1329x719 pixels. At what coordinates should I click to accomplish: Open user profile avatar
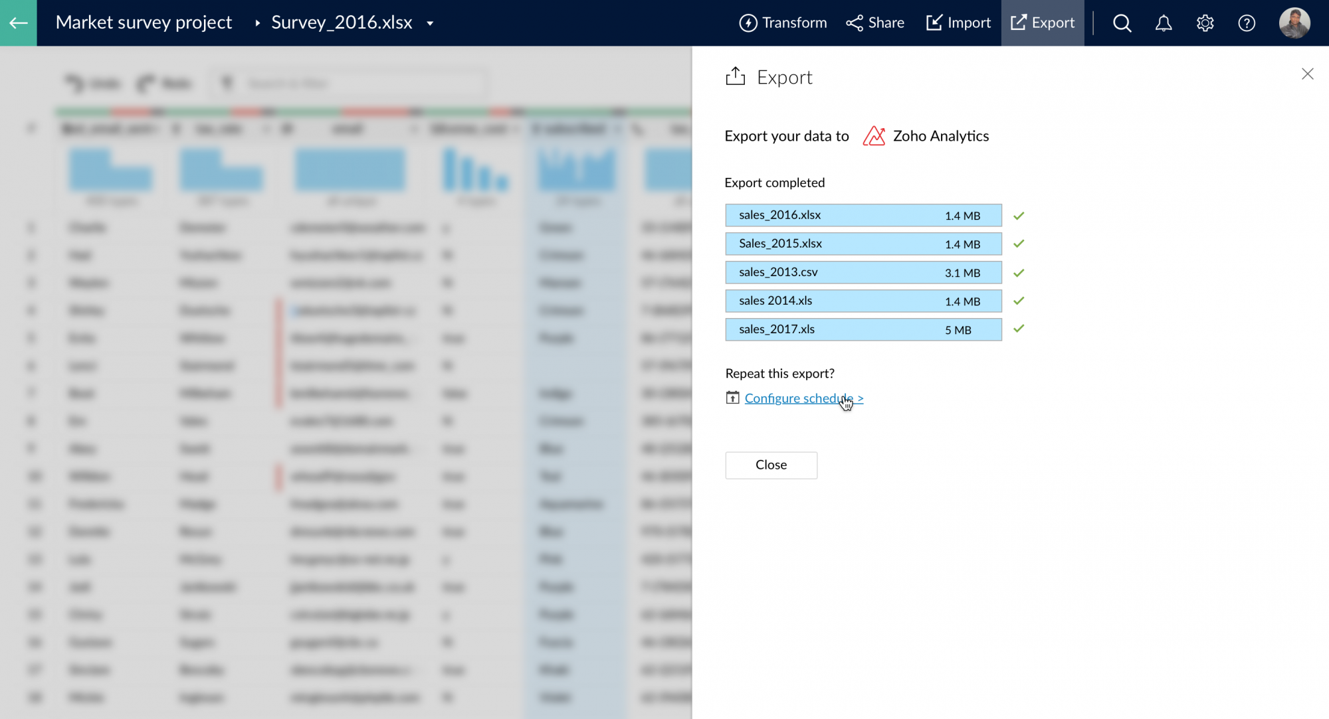click(1294, 23)
